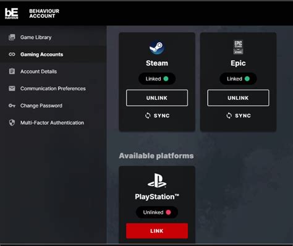Image resolution: width=293 pixels, height=246 pixels.
Task: Click the PlayStation platform name
Action: (x=157, y=197)
